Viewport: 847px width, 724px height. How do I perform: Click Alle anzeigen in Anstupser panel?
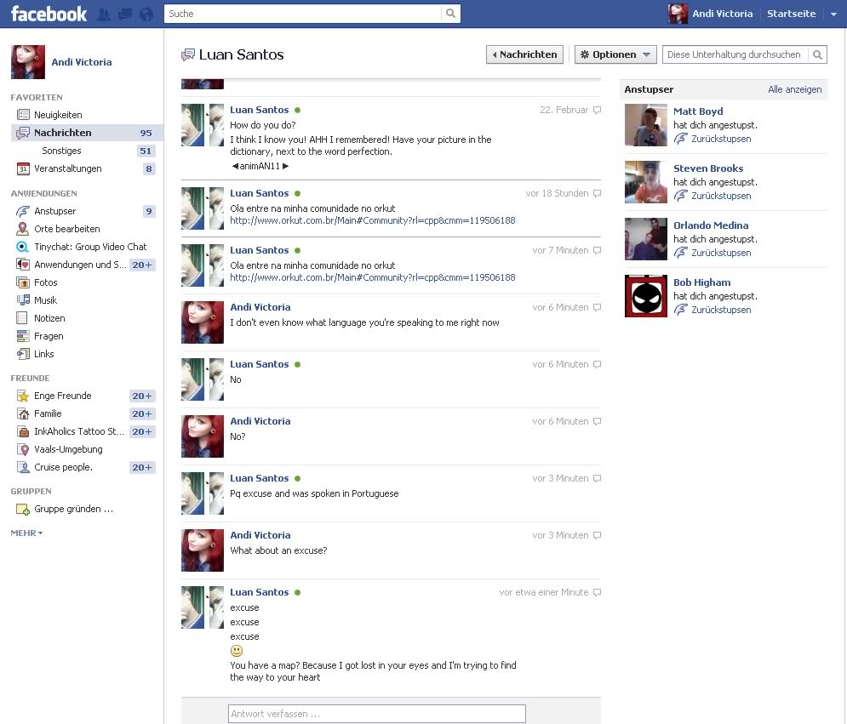(794, 89)
